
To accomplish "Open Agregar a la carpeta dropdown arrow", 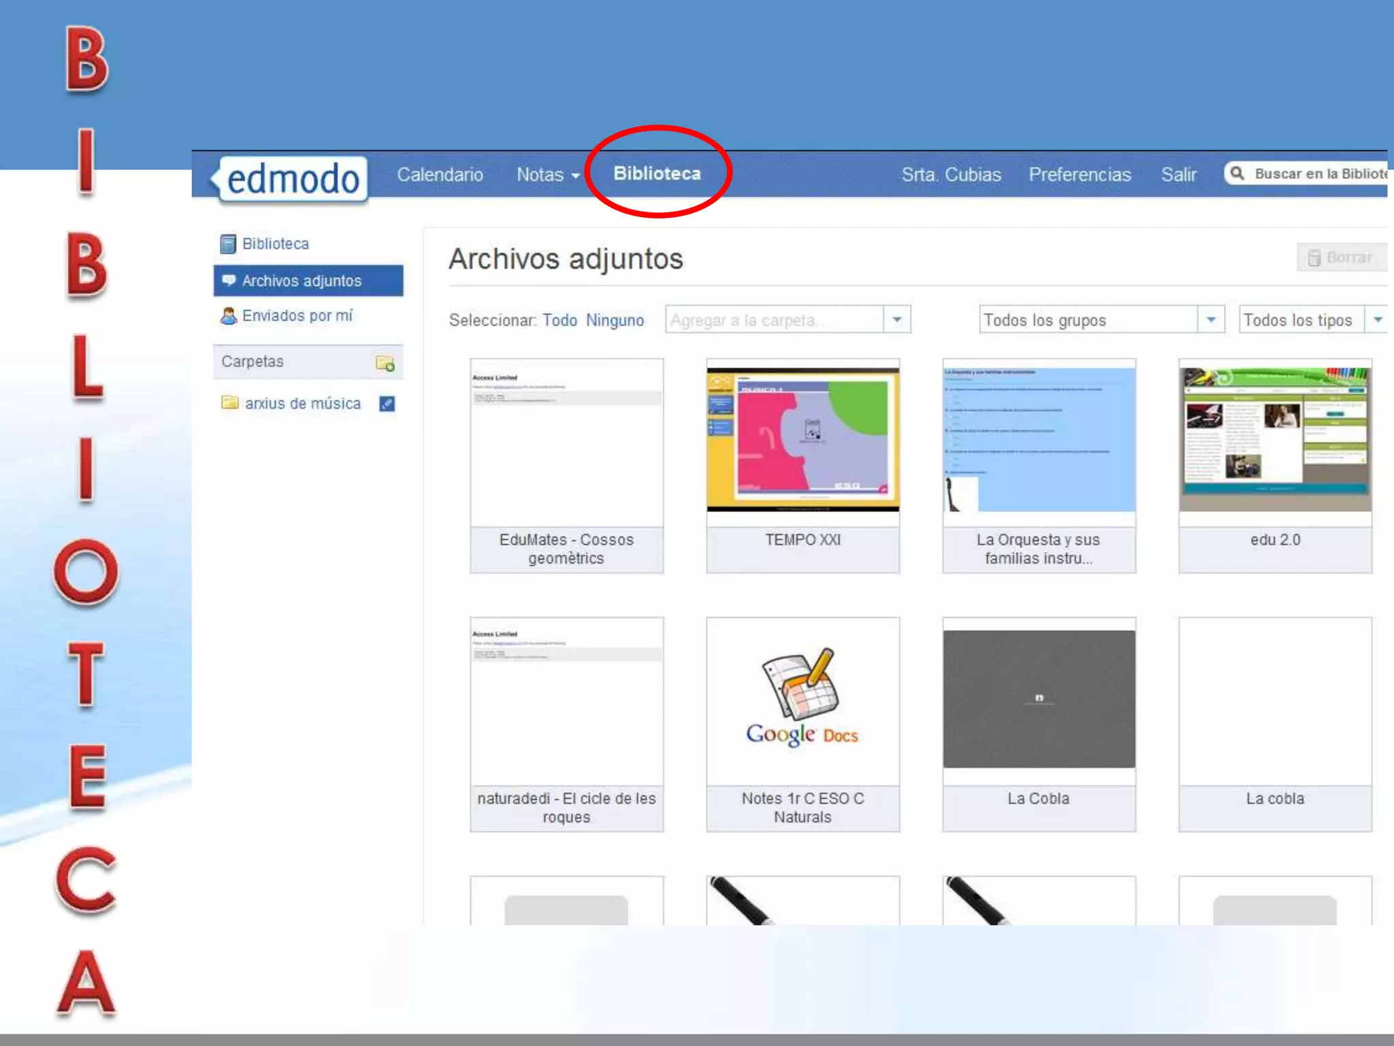I will [x=896, y=320].
